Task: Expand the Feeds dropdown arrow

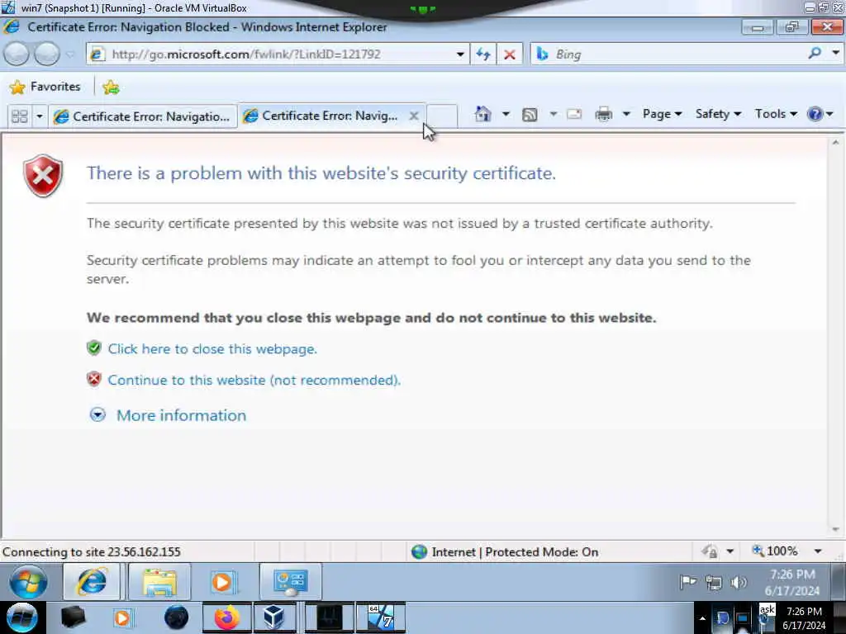Action: pyautogui.click(x=553, y=114)
